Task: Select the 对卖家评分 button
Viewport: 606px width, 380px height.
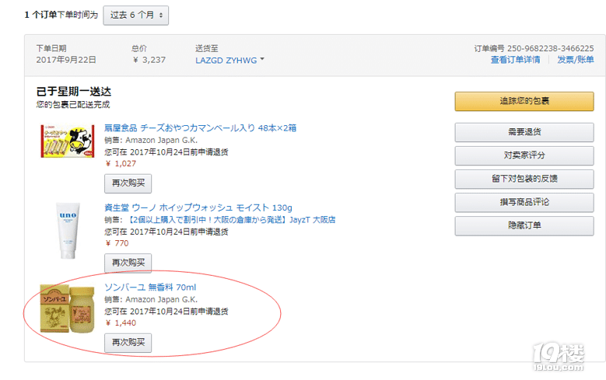Action: click(524, 155)
